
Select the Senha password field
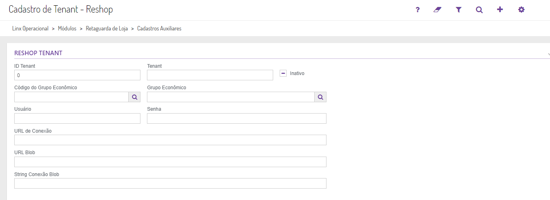pyautogui.click(x=237, y=118)
